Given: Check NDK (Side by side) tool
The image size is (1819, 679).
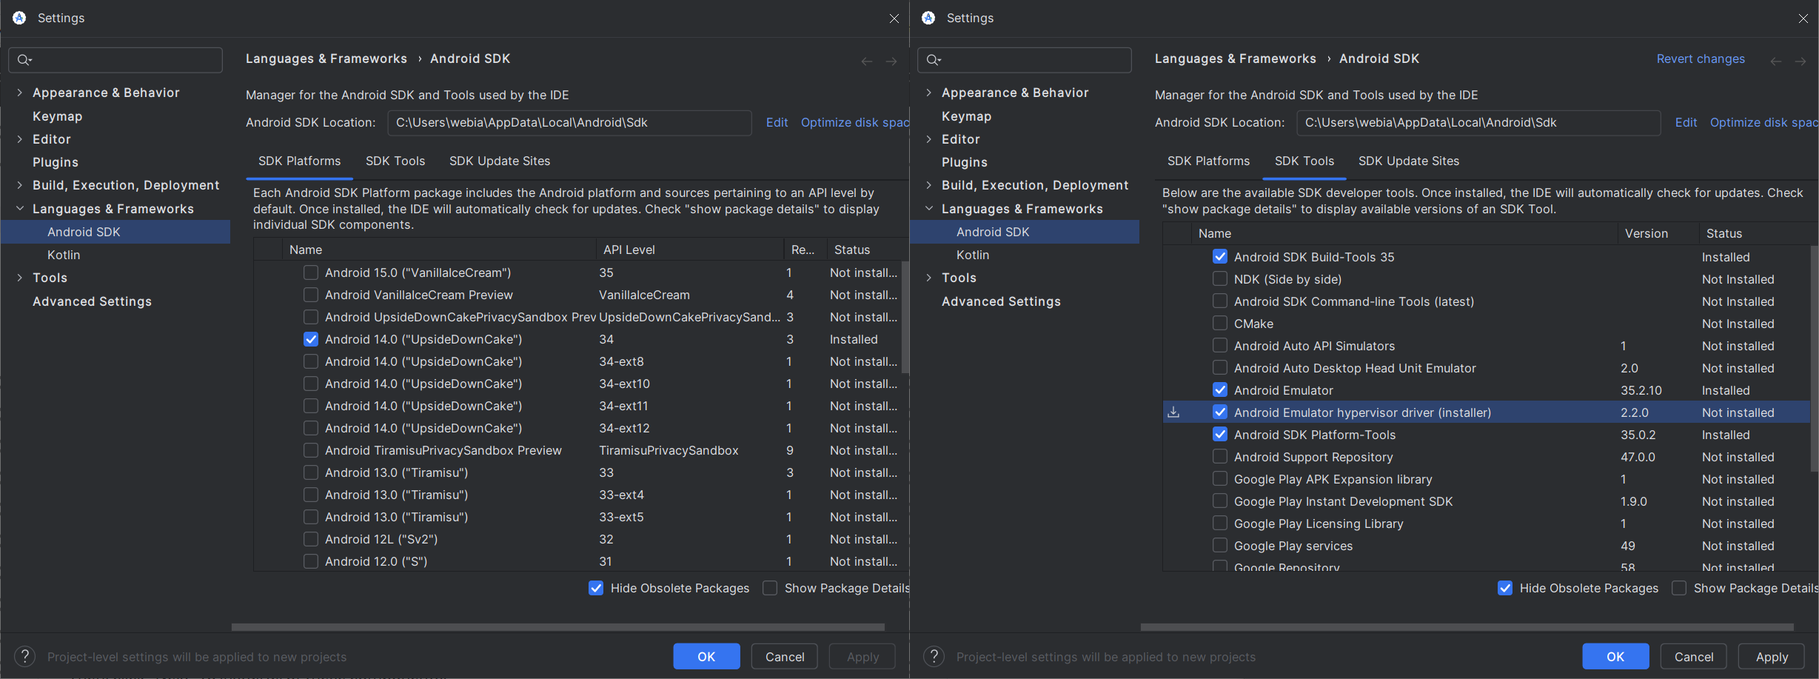Looking at the screenshot, I should pos(1220,279).
